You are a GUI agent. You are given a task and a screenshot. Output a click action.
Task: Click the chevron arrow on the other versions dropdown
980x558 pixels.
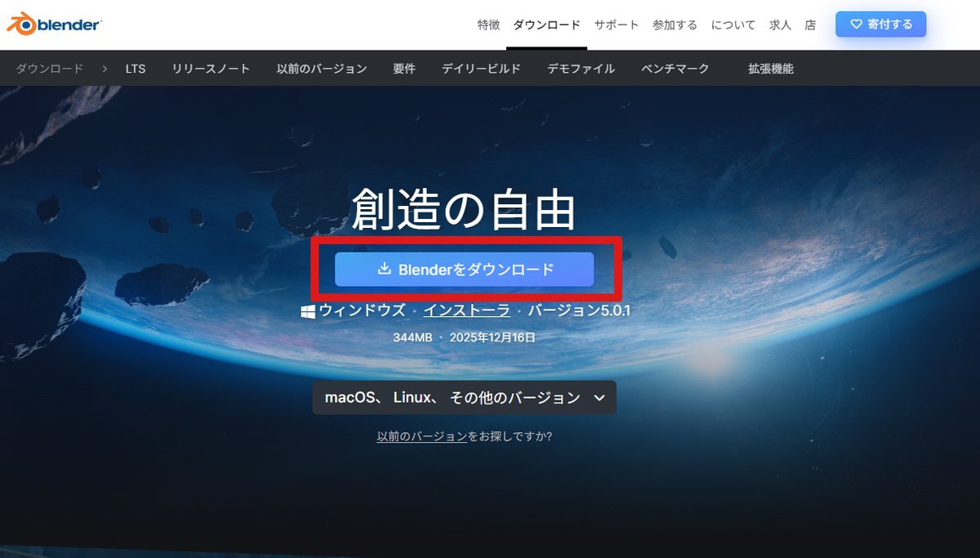pos(599,398)
